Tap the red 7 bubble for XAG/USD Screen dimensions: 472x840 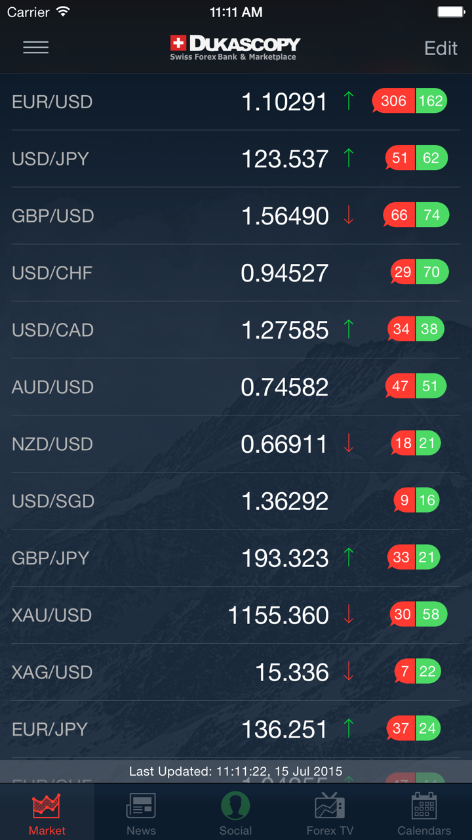coord(404,671)
